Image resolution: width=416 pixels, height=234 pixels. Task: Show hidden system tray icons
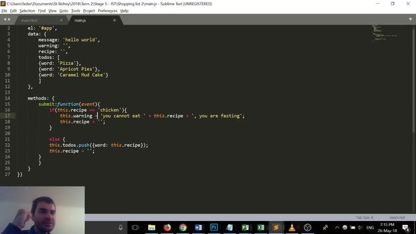click(337, 227)
